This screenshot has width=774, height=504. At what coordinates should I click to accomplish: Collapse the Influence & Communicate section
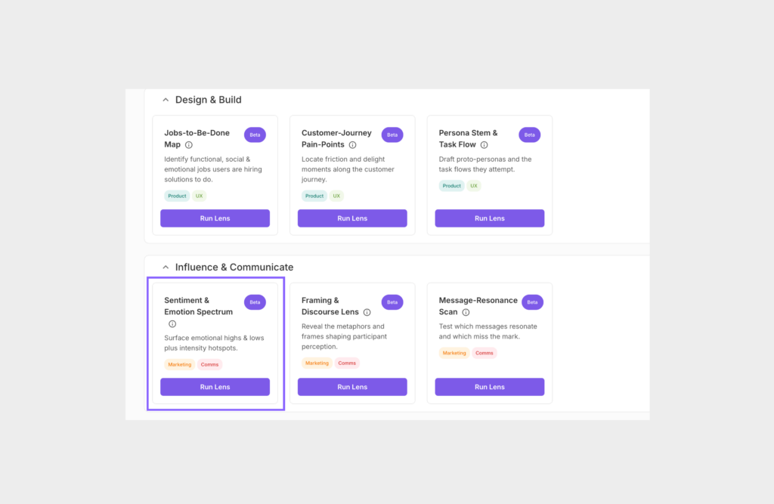coord(166,267)
